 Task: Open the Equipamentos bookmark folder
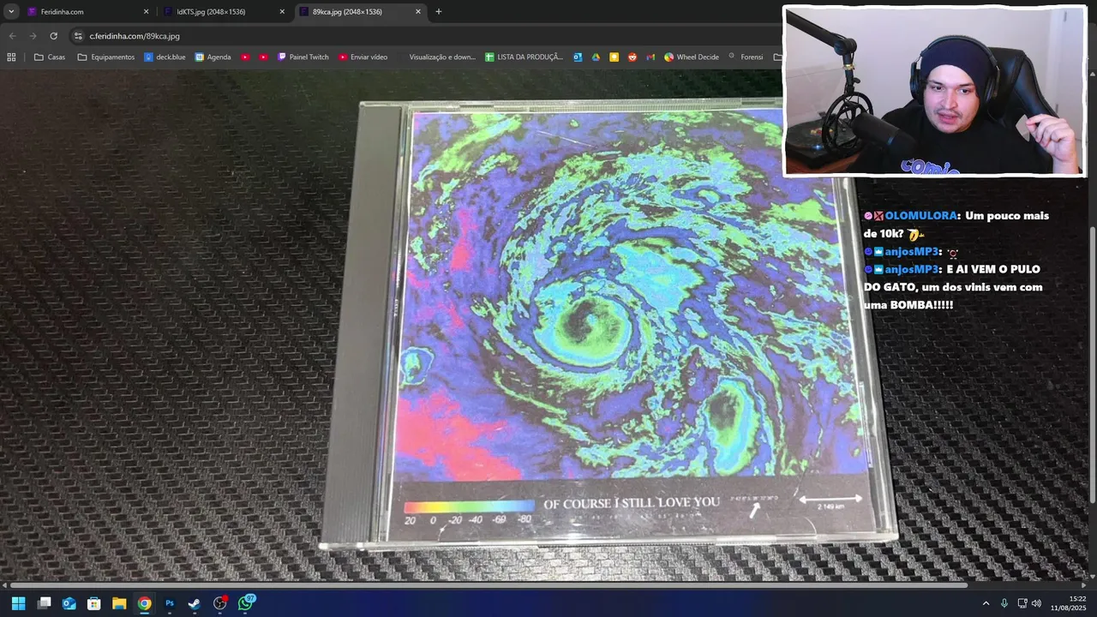106,57
